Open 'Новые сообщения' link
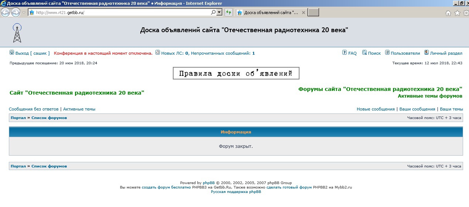This screenshot has height=207, width=469. [x=376, y=109]
